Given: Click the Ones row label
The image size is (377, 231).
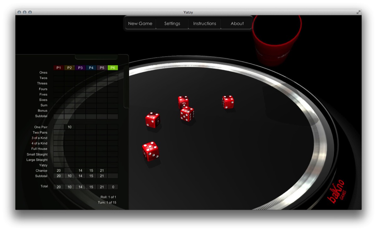Looking at the screenshot, I should (43, 73).
